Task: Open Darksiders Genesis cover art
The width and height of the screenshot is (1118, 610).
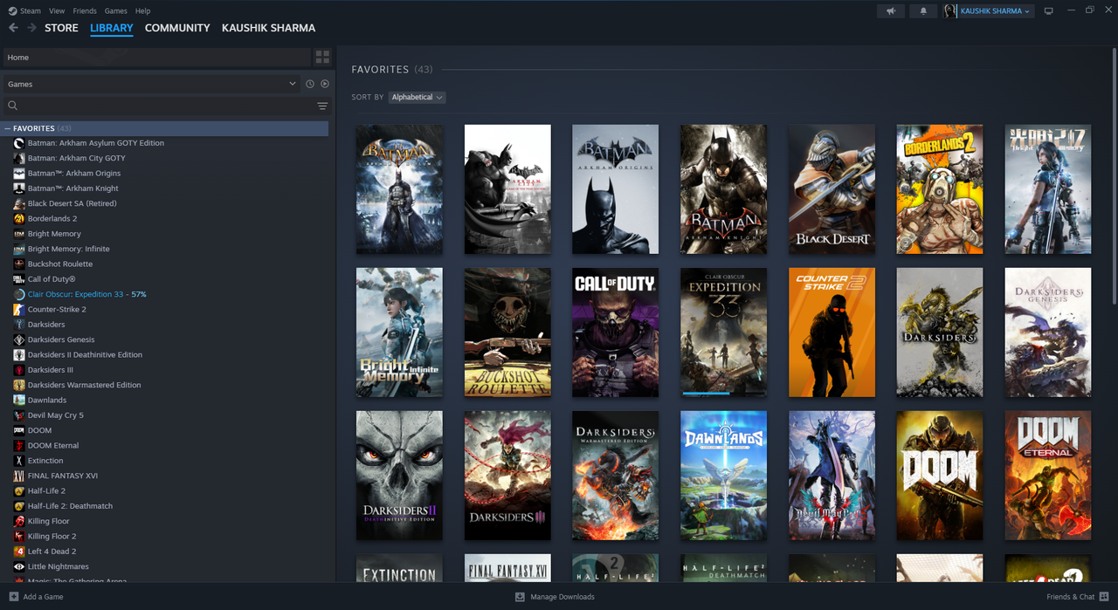Action: [x=1047, y=332]
